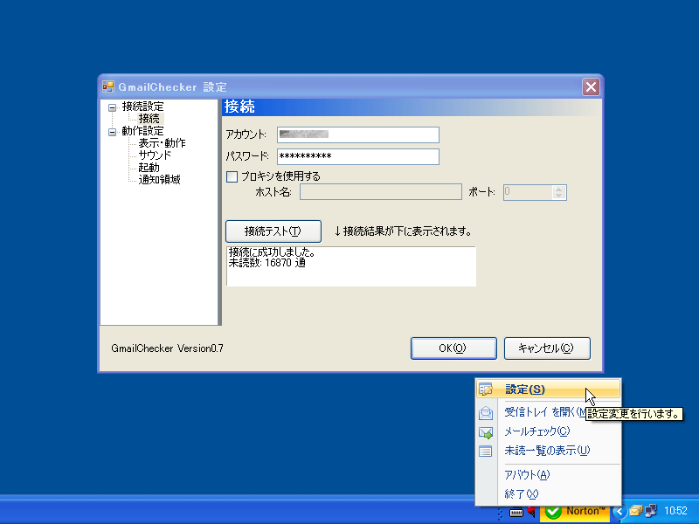Click the unread list icon in menu
The height and width of the screenshot is (524, 699).
click(486, 452)
